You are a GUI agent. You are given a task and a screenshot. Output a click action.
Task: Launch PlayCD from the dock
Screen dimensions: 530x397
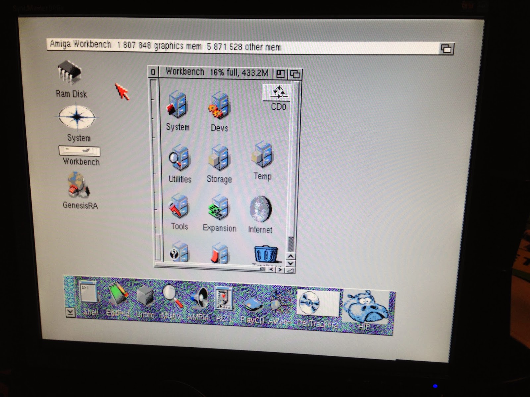click(x=253, y=305)
